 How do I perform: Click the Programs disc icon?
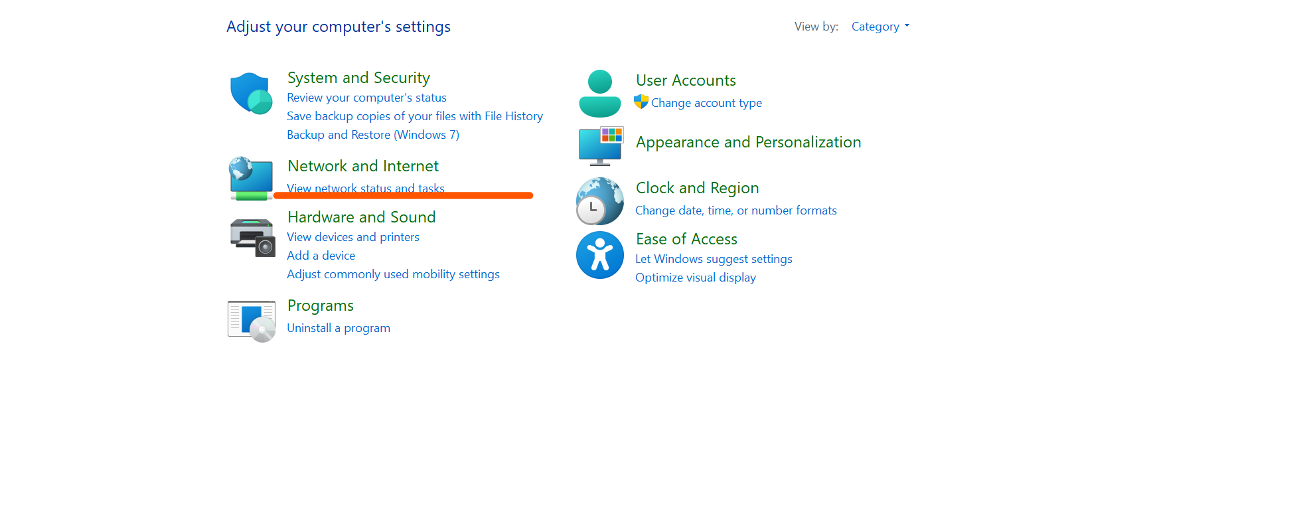pyautogui.click(x=252, y=321)
